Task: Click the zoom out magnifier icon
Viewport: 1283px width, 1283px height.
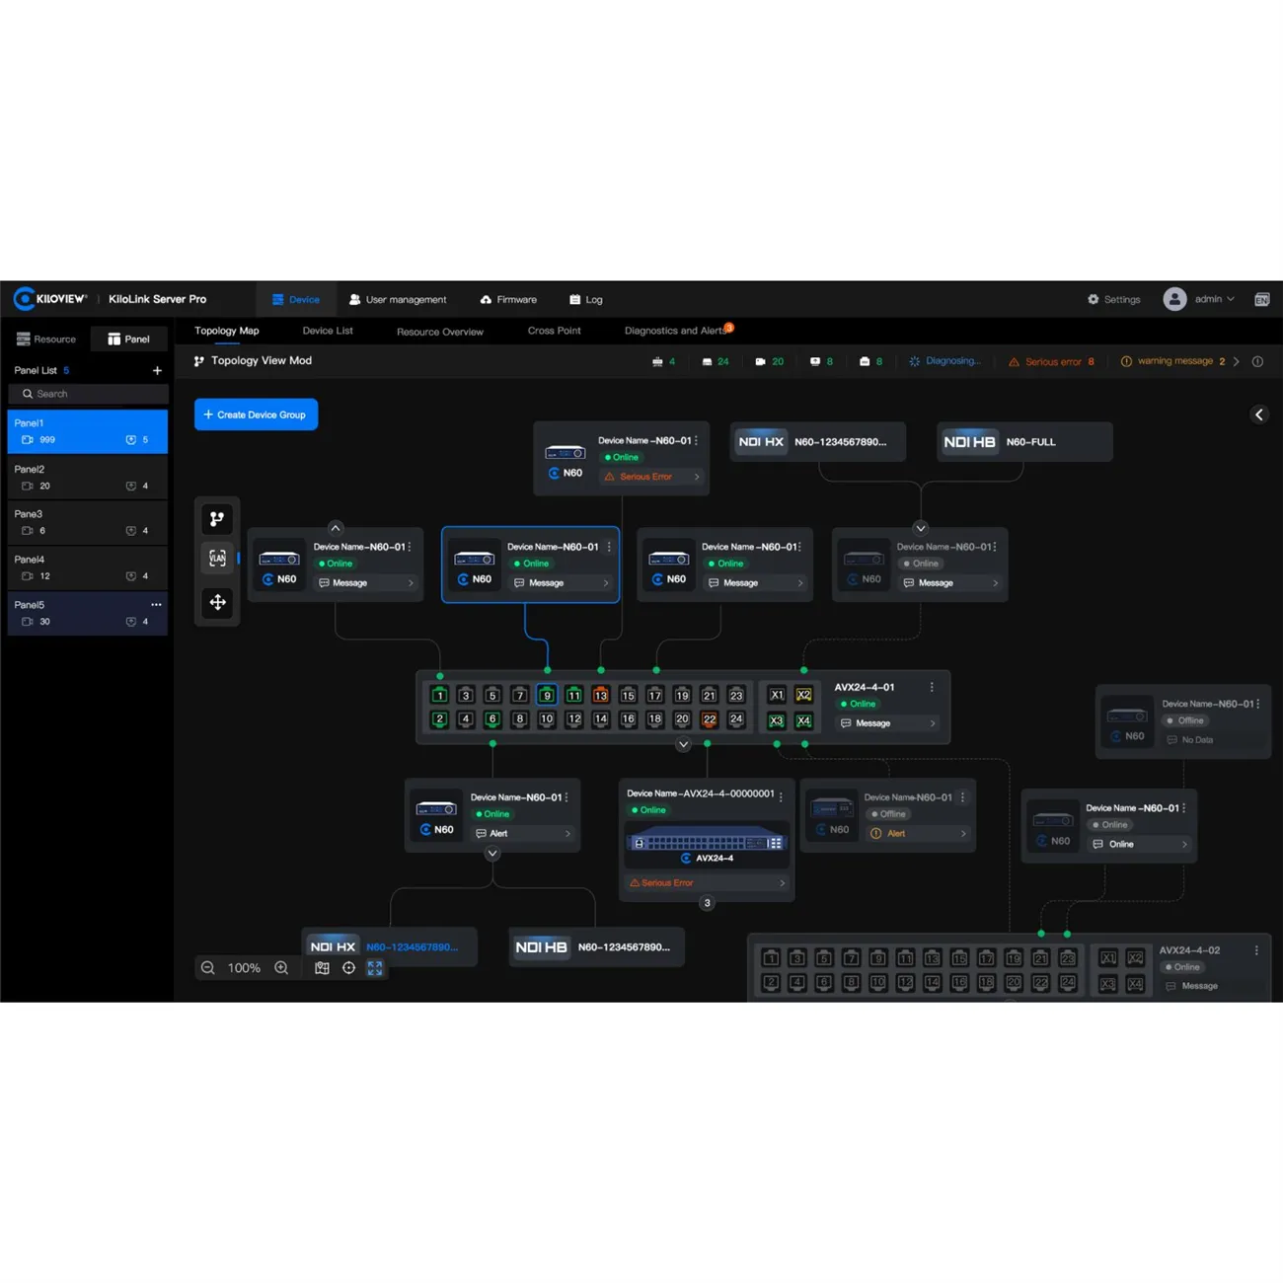Action: (x=207, y=968)
